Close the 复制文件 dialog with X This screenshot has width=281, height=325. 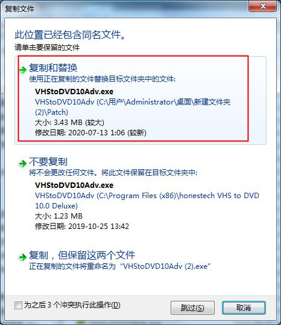point(263,6)
